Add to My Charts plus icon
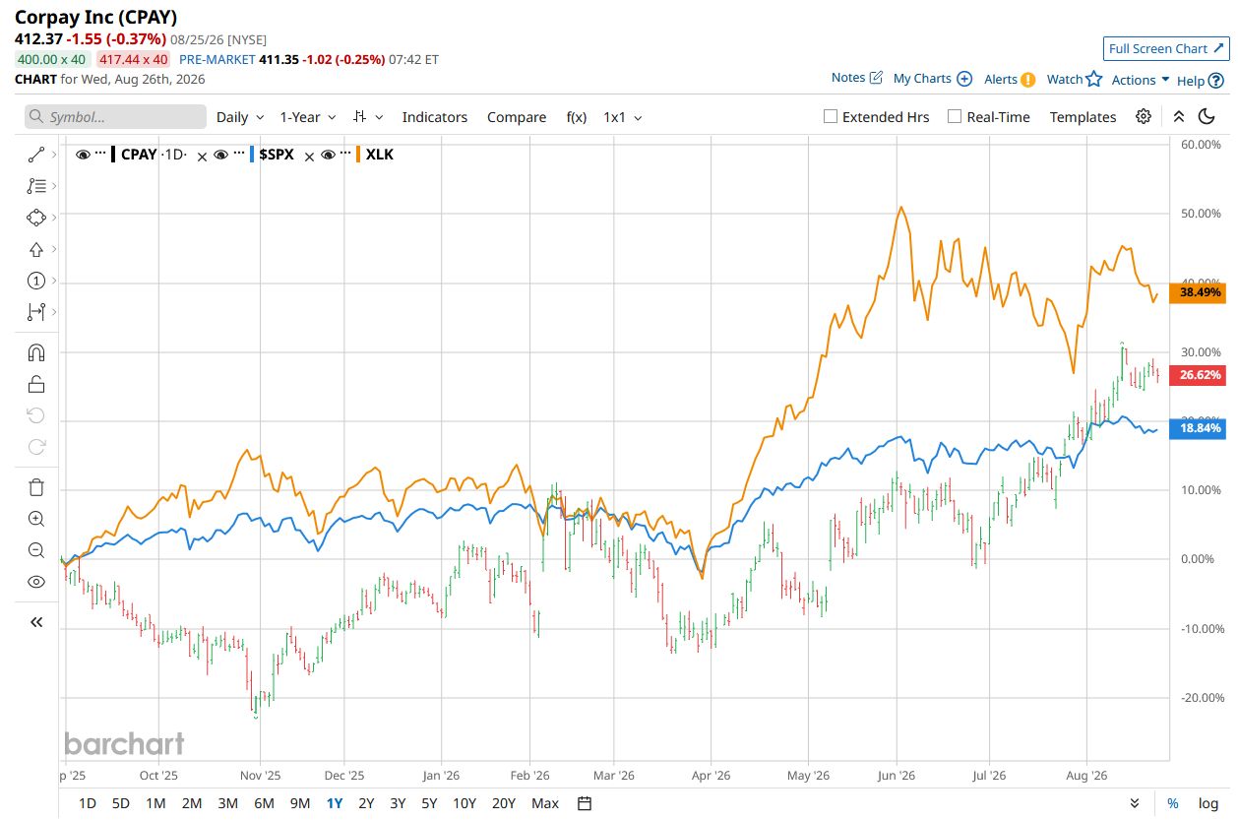The width and height of the screenshot is (1238, 820). pos(964,79)
